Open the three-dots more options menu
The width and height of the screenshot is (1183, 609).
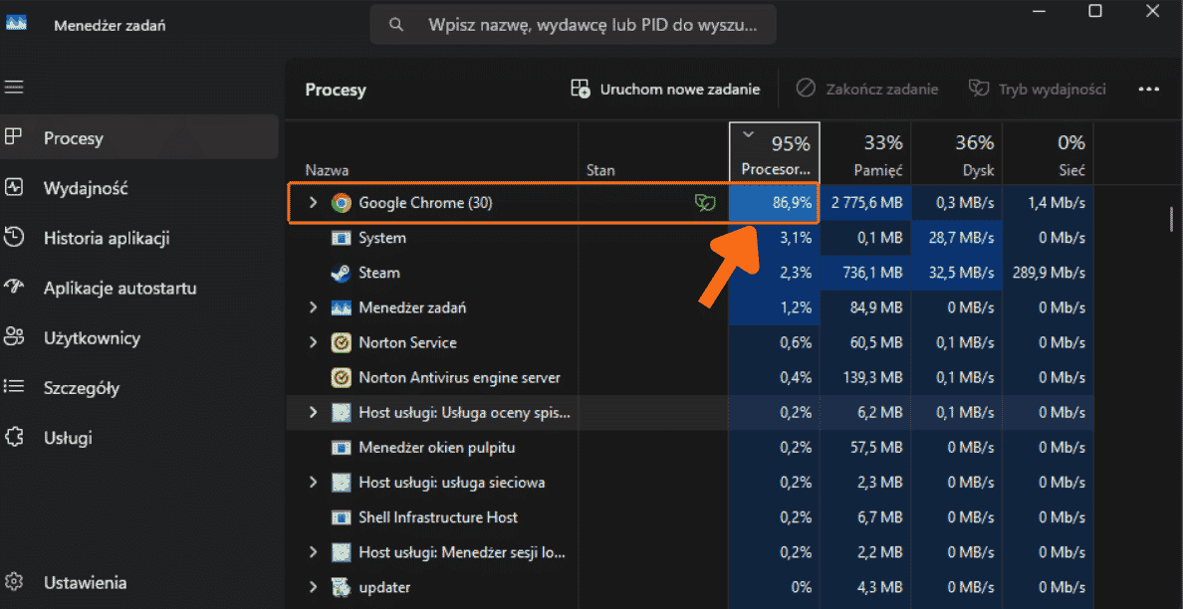pyautogui.click(x=1148, y=89)
